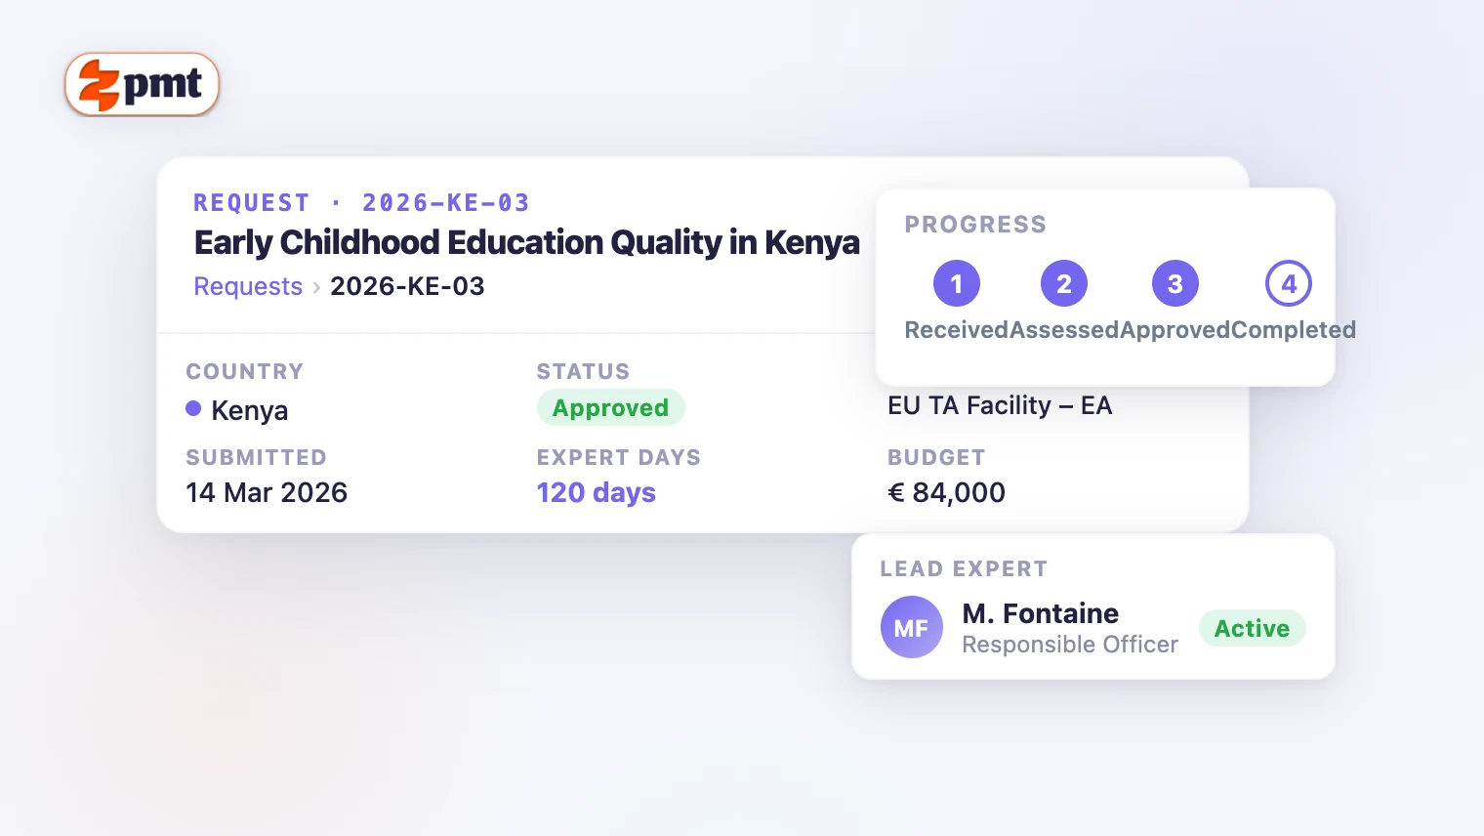The height and width of the screenshot is (836, 1484).
Task: Click the Active status badge
Action: point(1253,628)
